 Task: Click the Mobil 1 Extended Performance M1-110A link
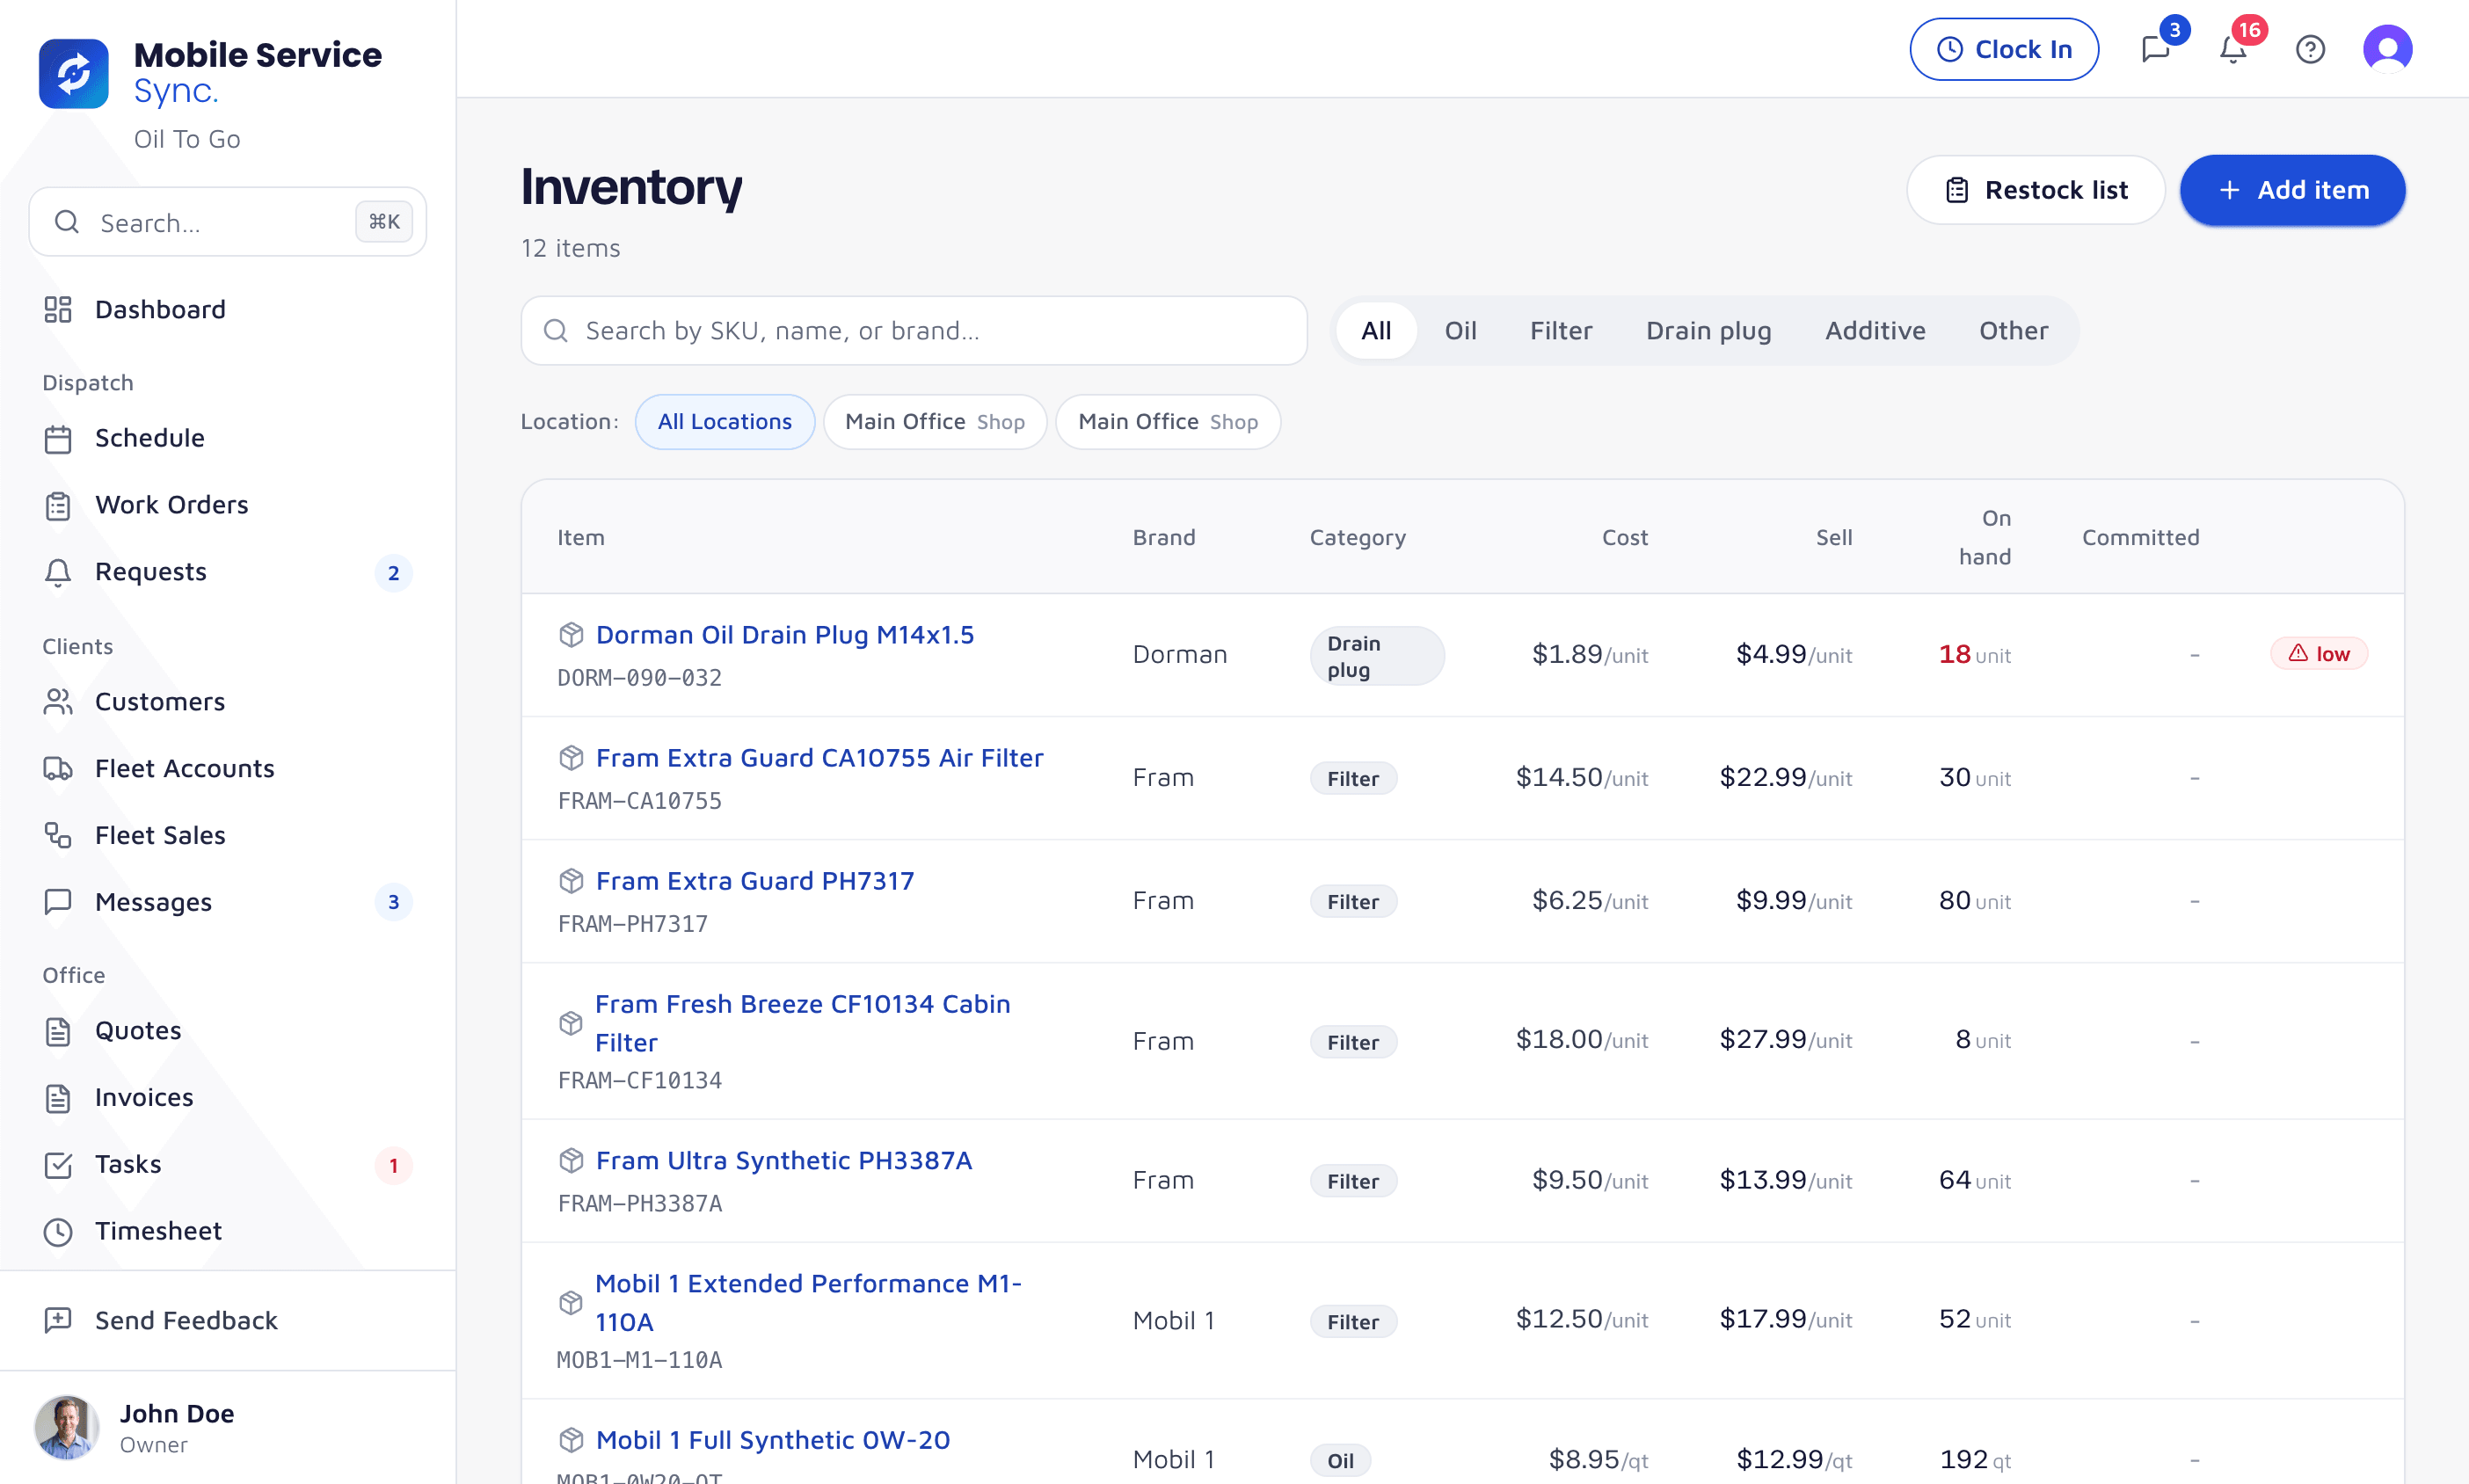(x=808, y=1303)
